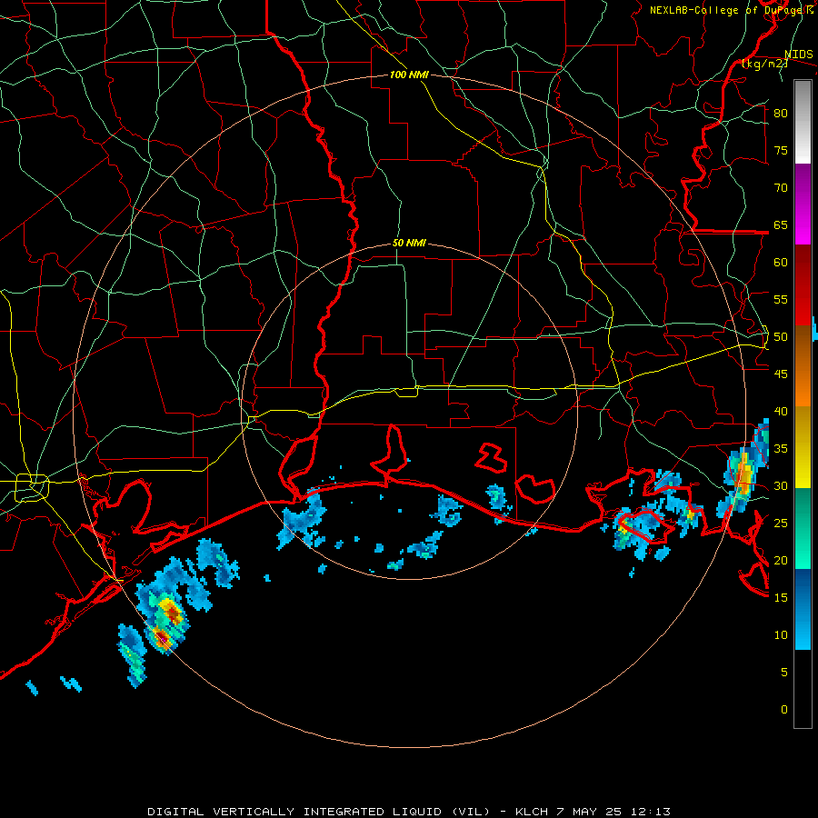Select the 70 value on the VIL scale
This screenshot has height=818, width=818.
781,188
